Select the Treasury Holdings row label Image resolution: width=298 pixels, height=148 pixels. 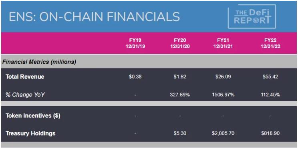tap(30, 133)
